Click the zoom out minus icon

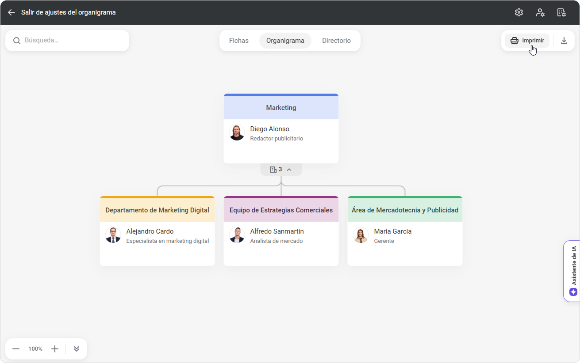16,349
